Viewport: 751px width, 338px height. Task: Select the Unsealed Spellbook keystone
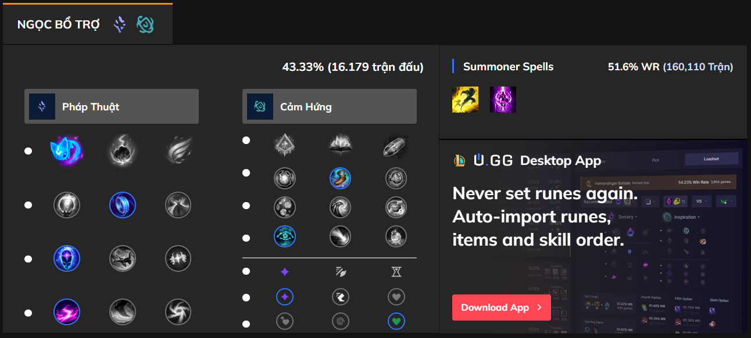(x=340, y=145)
